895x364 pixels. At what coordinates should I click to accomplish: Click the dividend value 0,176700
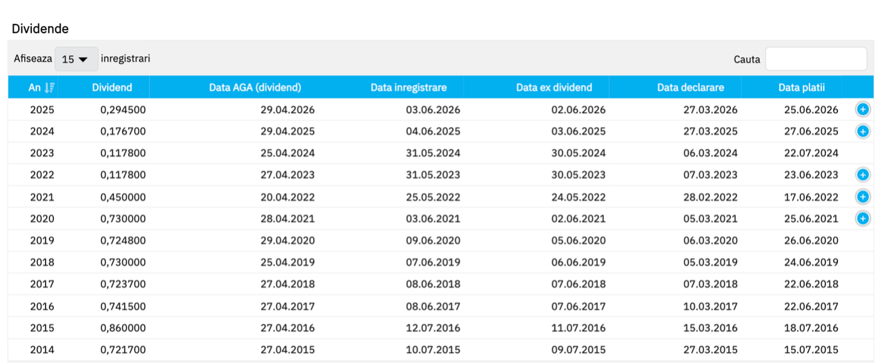[123, 132]
